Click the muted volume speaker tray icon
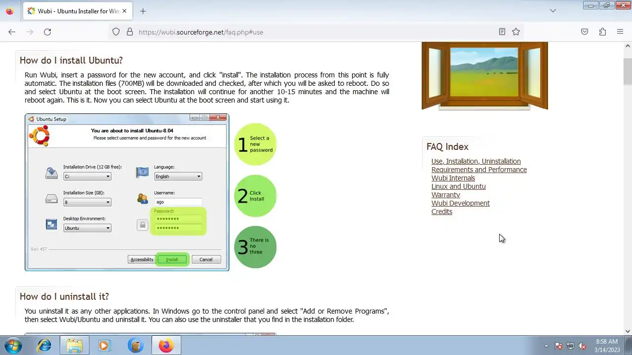 point(582,346)
